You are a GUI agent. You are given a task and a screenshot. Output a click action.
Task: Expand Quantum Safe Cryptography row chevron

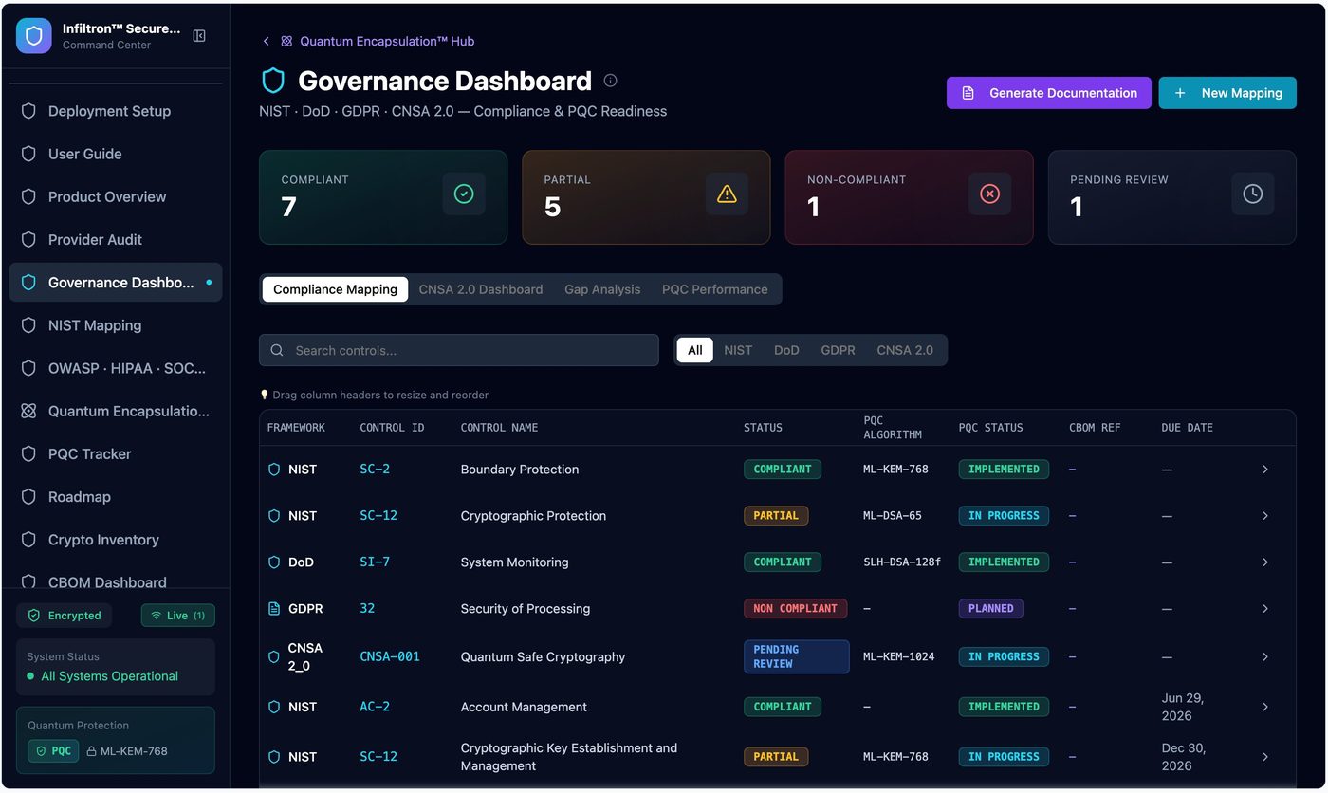(1265, 656)
